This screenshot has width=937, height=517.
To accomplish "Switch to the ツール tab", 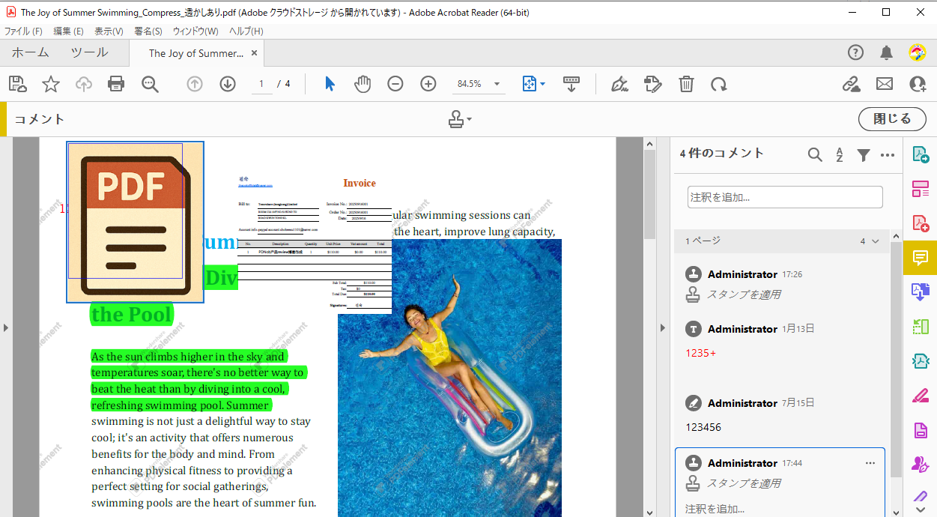I will (x=89, y=52).
